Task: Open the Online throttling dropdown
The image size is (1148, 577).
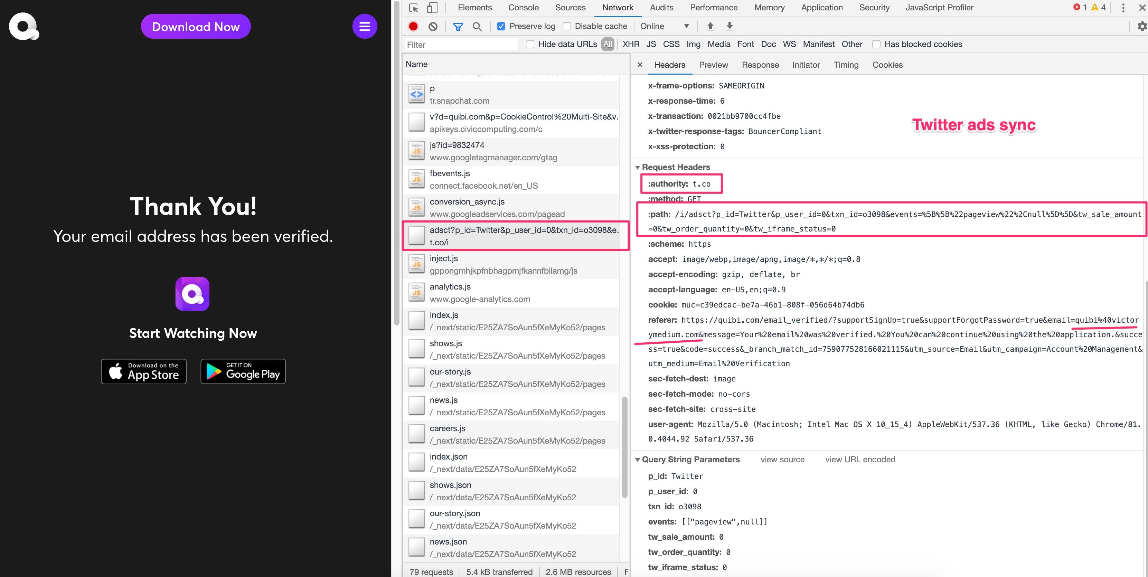Action: (x=664, y=26)
